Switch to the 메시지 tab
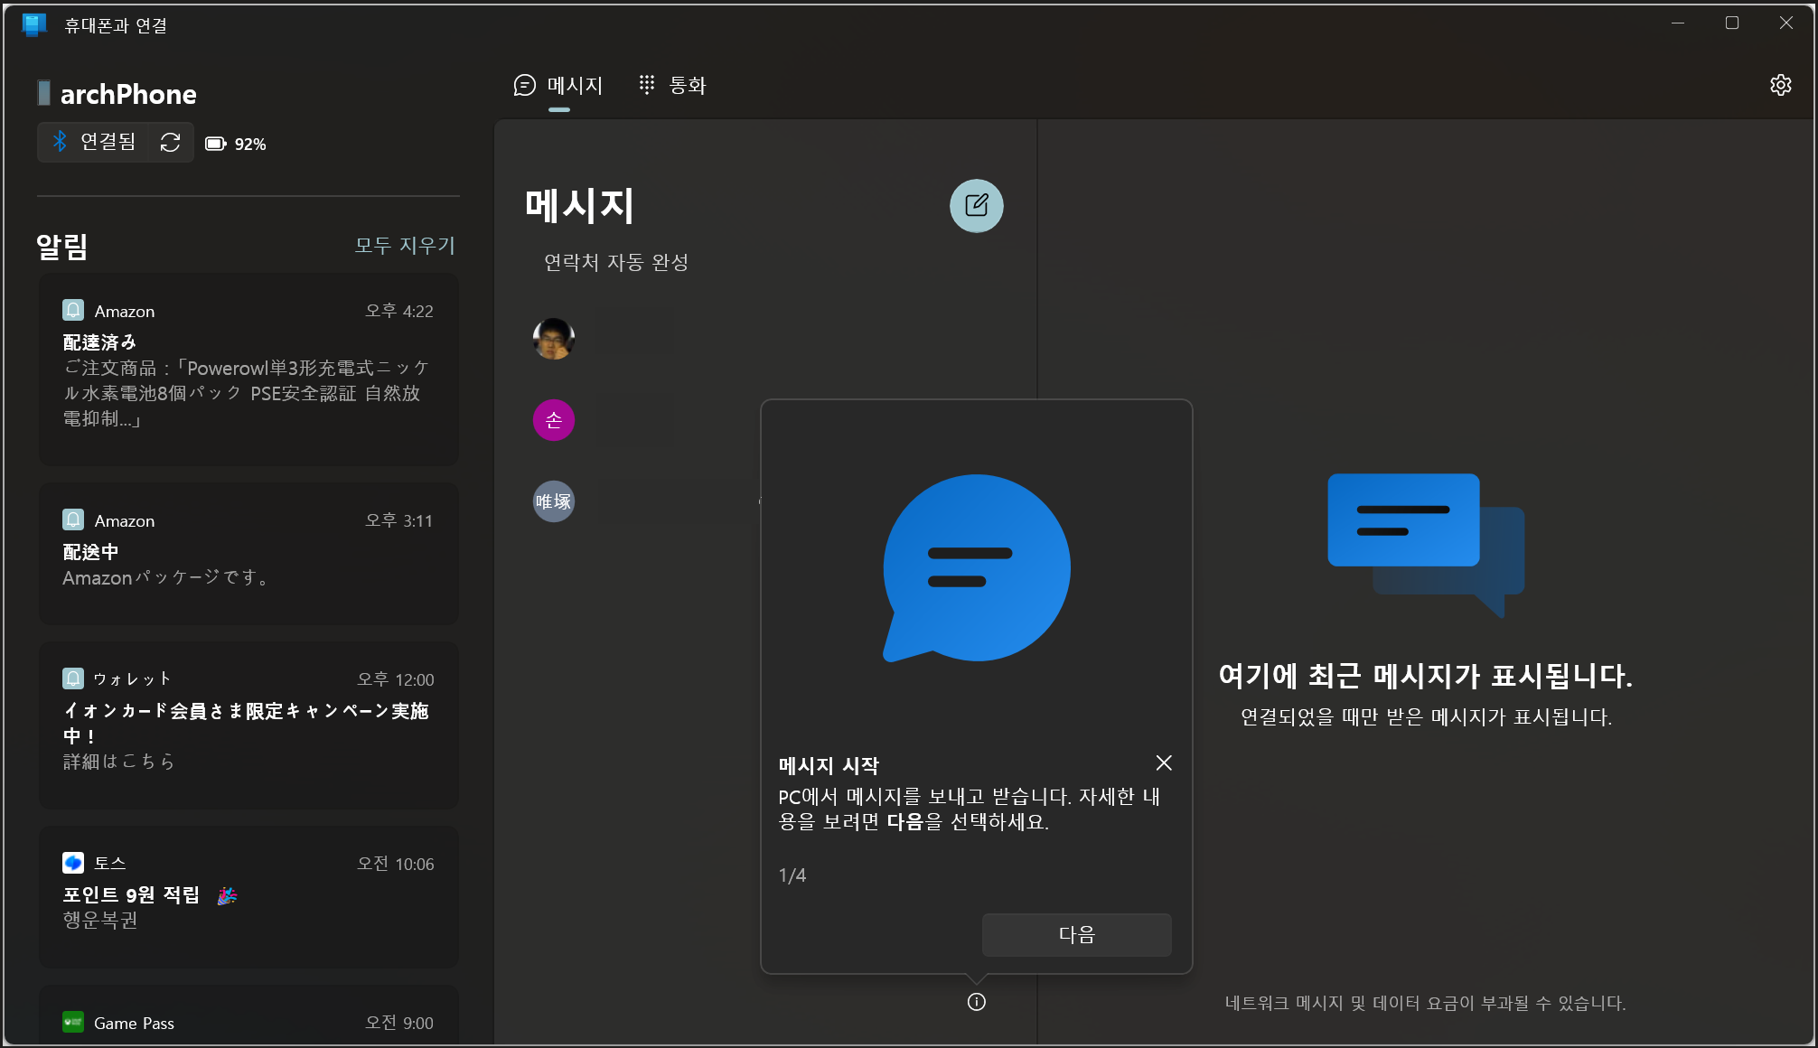Screen dimensions: 1818x1048 [x=558, y=86]
